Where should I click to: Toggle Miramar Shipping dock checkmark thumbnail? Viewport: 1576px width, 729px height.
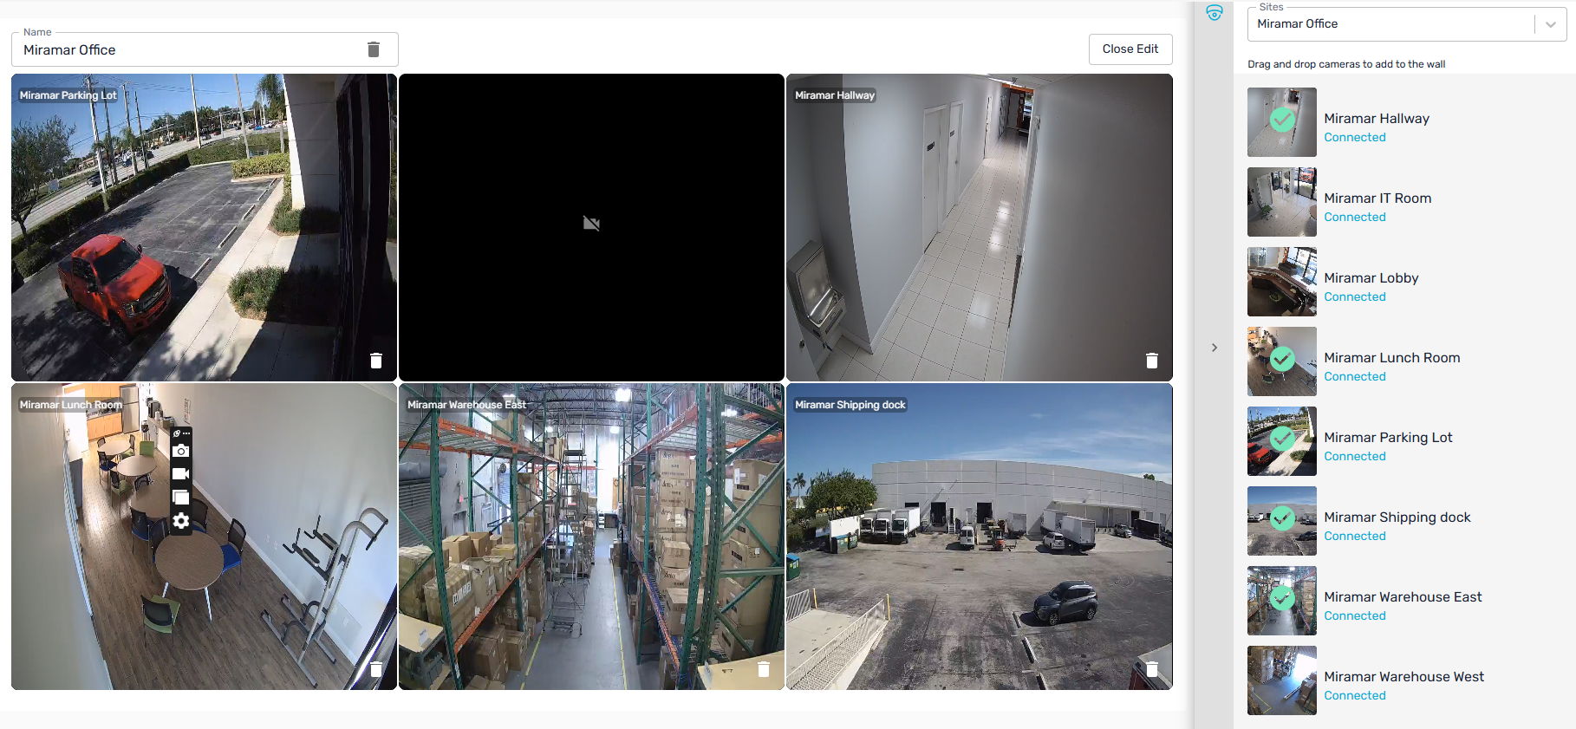coord(1282,521)
